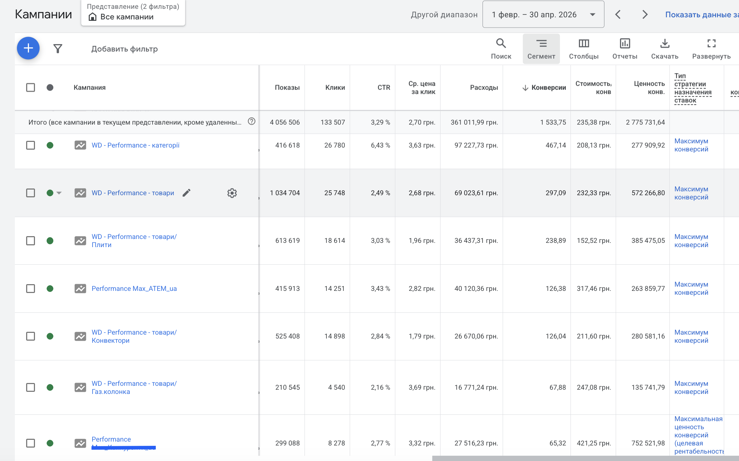Screen dimensions: 739x461
Task: Click campaign type icon of WD товари/Плити
Action: click(80, 241)
